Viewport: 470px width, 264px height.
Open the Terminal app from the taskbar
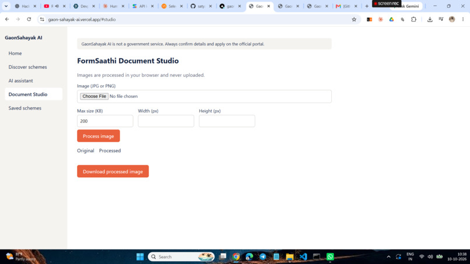(x=317, y=257)
